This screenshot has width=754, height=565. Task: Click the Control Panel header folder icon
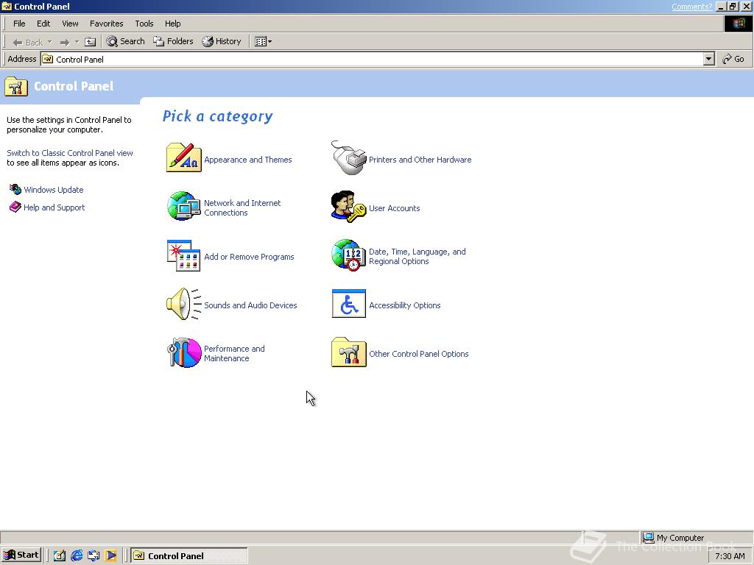[x=16, y=87]
